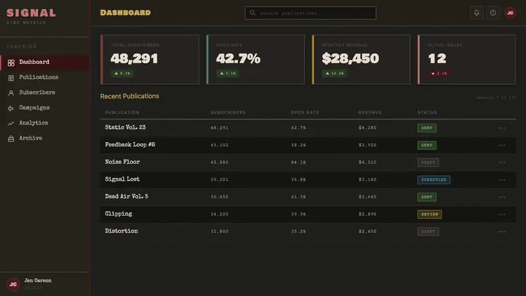The height and width of the screenshot is (296, 526).
Task: Click the Analytics chart icon
Action: 11,124
